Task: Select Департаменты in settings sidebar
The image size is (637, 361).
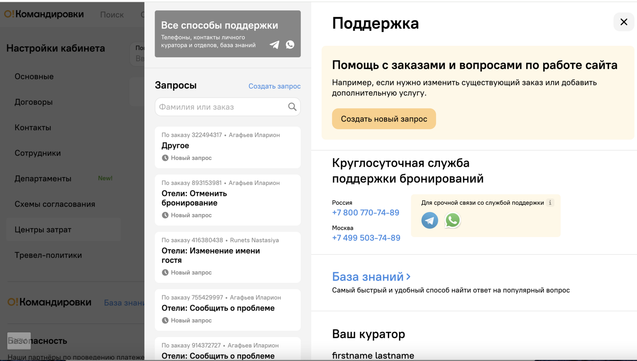Action: 43,179
